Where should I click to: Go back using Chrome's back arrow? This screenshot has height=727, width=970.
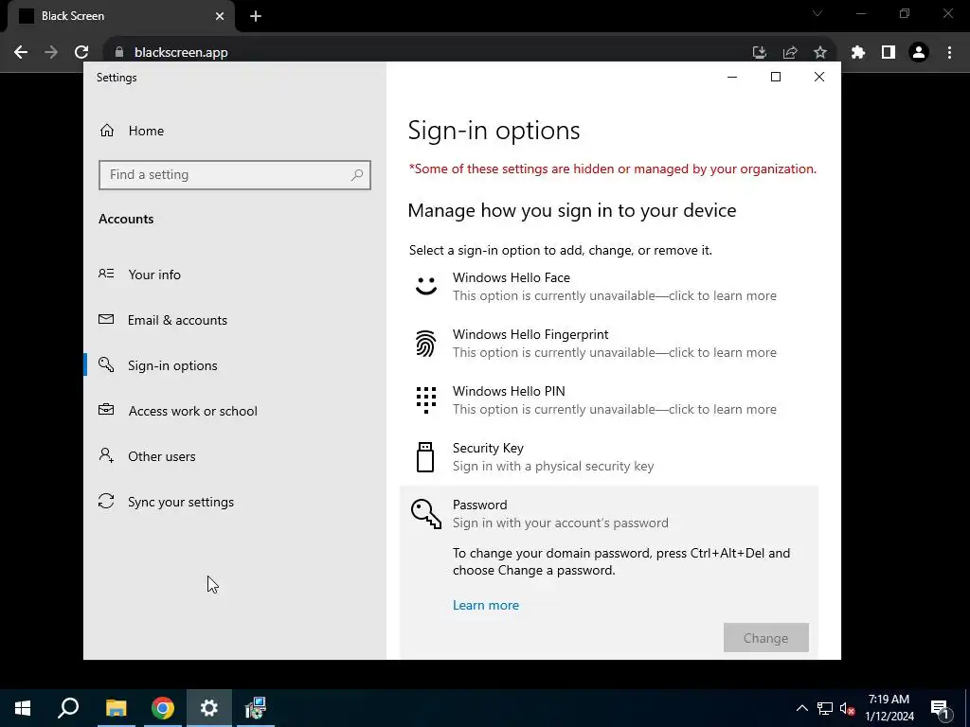21,53
